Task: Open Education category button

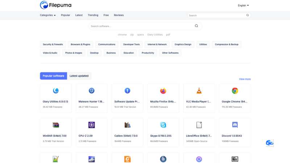Action: tap(129, 53)
